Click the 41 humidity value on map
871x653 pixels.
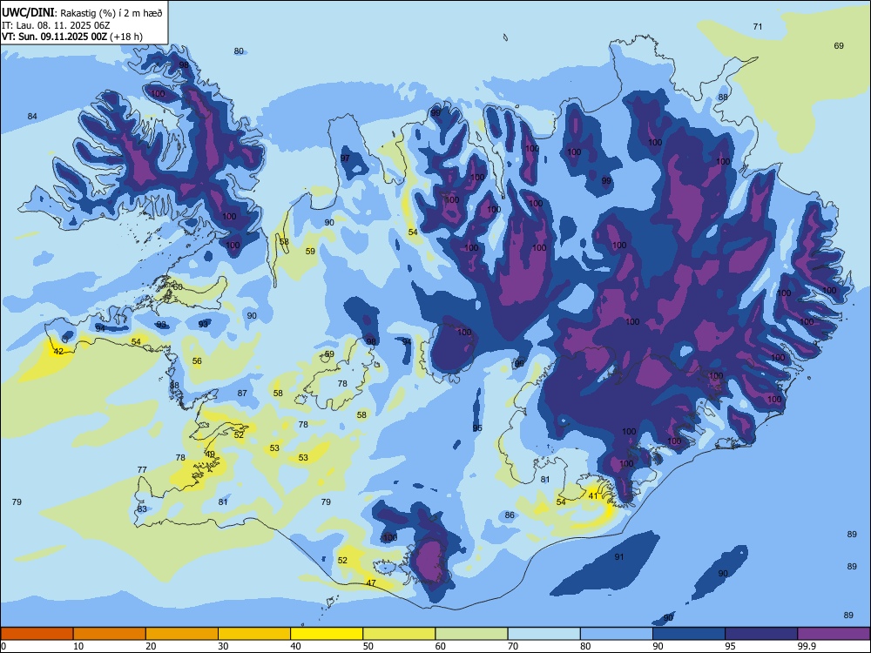click(x=593, y=496)
